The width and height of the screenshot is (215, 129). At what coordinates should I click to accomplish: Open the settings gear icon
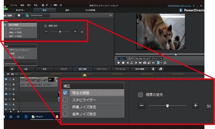(x=61, y=5)
